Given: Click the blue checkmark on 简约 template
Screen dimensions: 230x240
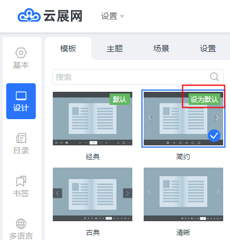Looking at the screenshot, I should (x=214, y=136).
